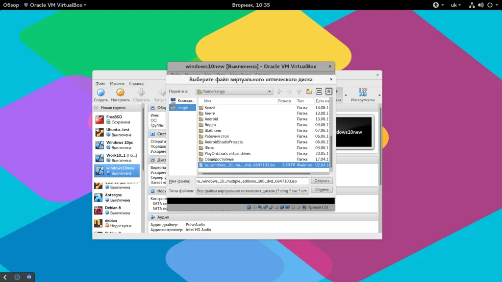
Task: Create a new folder in file dialog
Action: coord(309,92)
